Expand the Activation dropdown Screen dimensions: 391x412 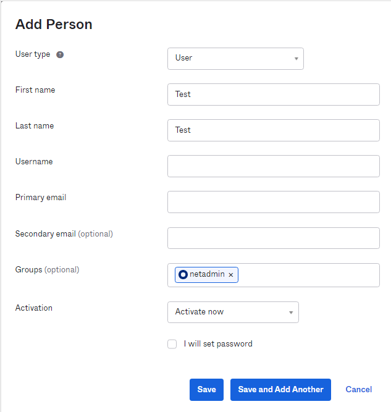[232, 312]
